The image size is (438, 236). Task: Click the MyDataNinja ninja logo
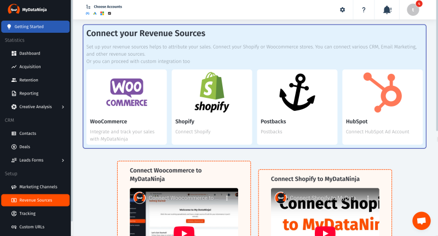tap(13, 9)
